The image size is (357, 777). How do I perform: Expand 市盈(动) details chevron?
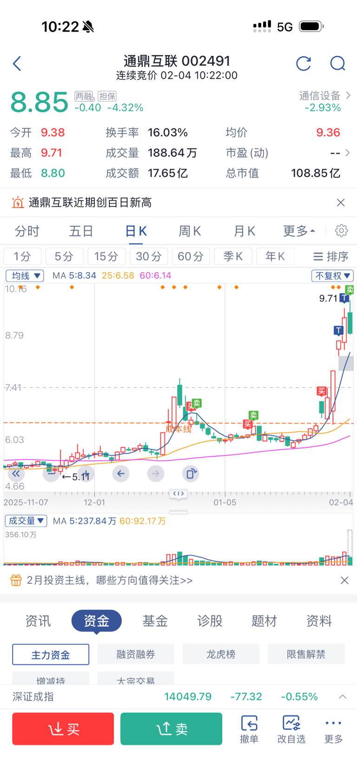(x=347, y=153)
